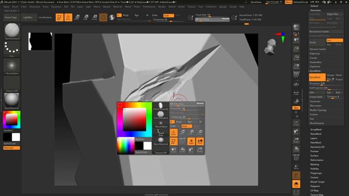Image resolution: width=349 pixels, height=196 pixels.
Task: Toggle Groups in the DynaMesh section
Action: pyautogui.click(x=330, y=75)
